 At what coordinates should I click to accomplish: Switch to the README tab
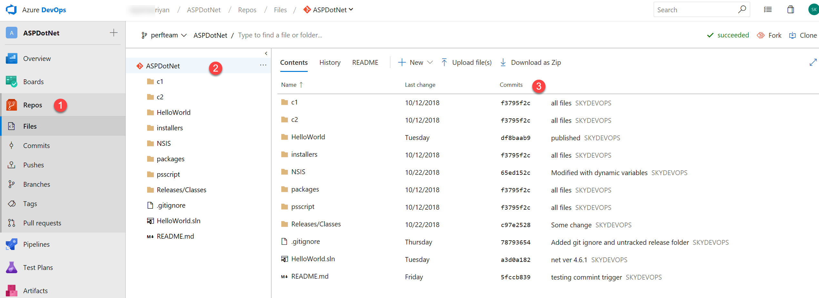[365, 63]
